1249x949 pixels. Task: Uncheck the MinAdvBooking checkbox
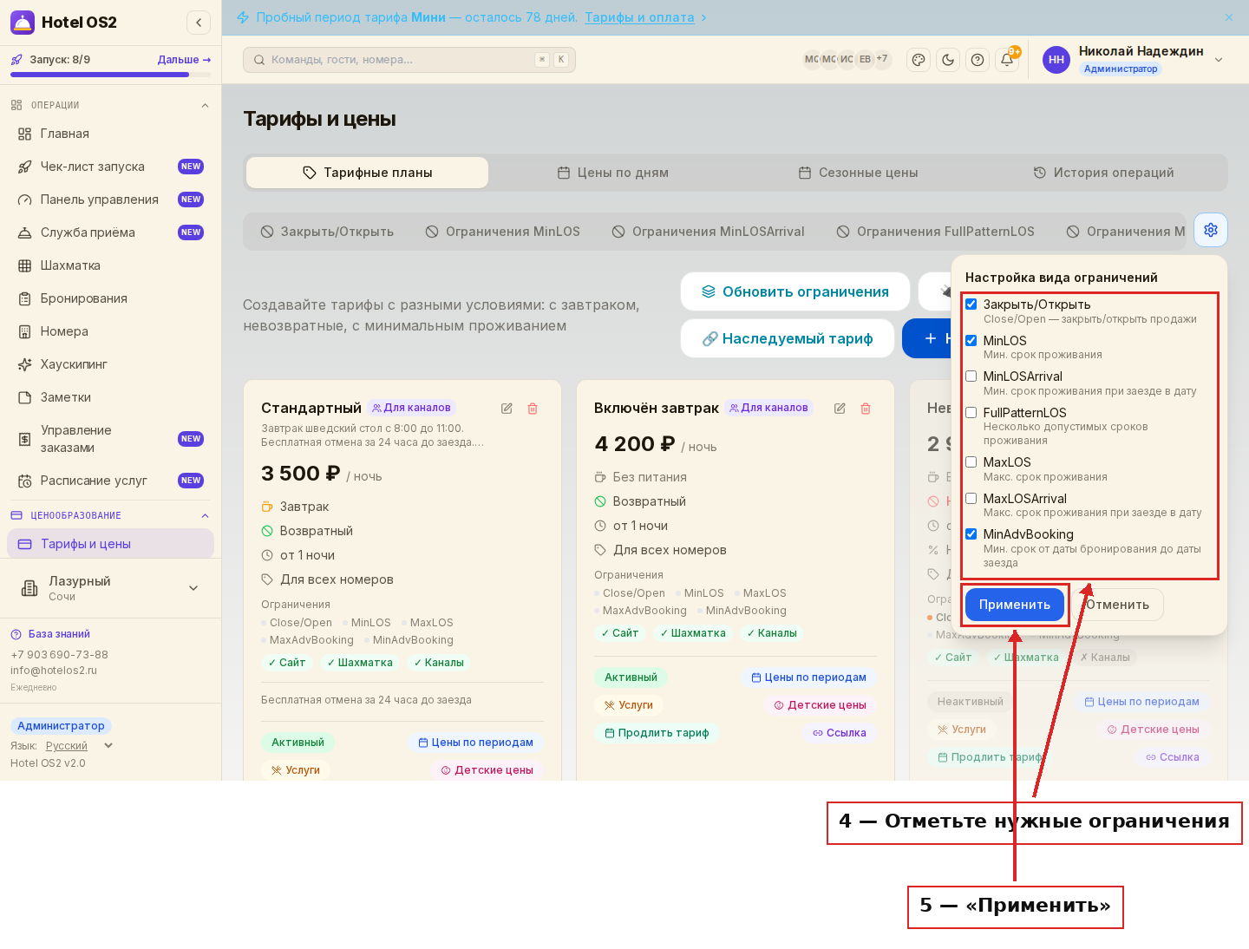[971, 534]
